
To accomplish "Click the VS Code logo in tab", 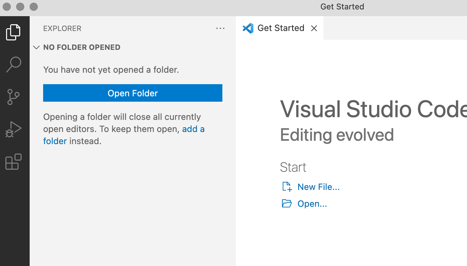I will click(248, 28).
